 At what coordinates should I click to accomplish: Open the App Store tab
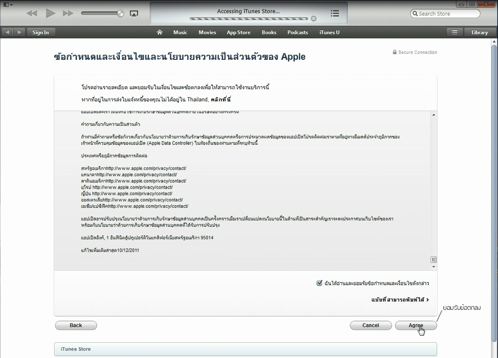[x=239, y=32]
